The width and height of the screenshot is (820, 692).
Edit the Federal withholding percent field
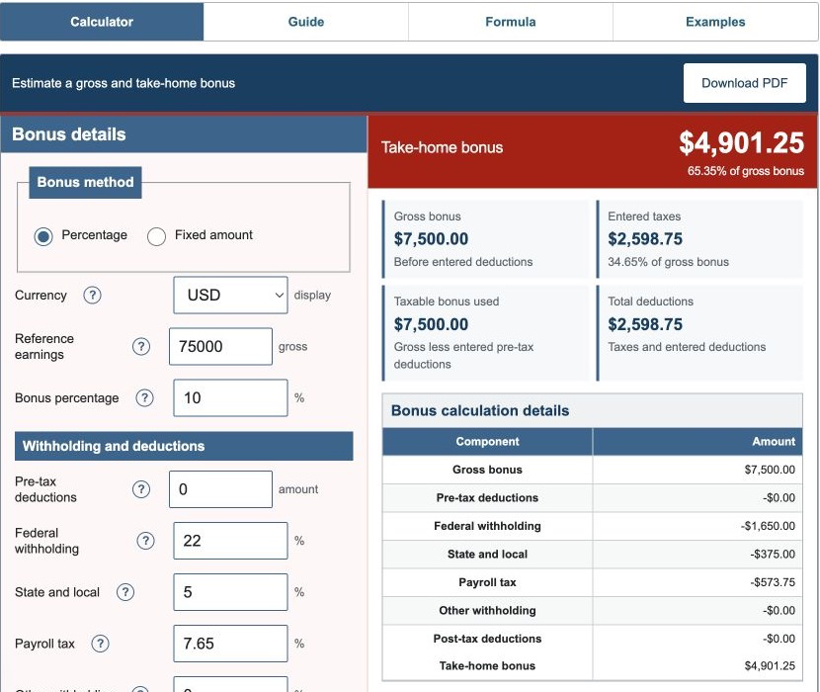[230, 541]
